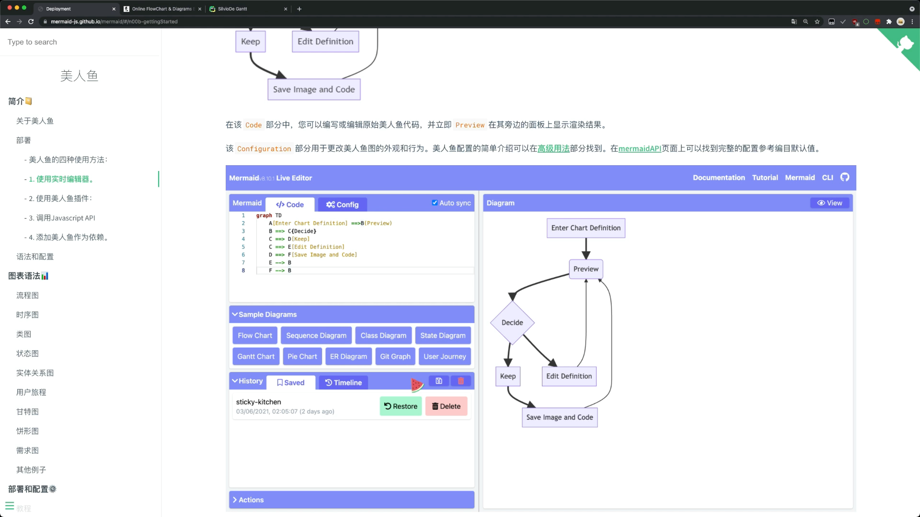Click the white-outlined mask extension icon

pyautogui.click(x=831, y=22)
